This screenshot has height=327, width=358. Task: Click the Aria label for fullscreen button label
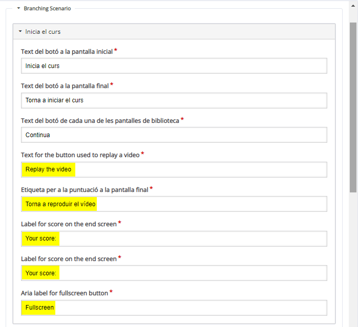pos(65,293)
